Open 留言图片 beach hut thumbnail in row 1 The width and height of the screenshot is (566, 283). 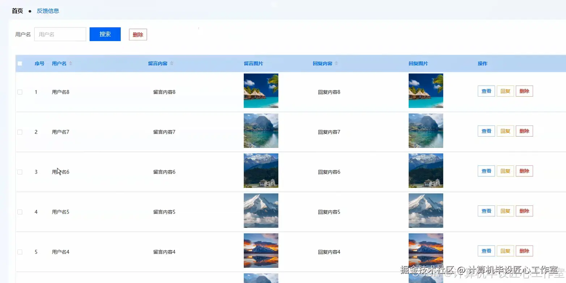click(x=261, y=91)
